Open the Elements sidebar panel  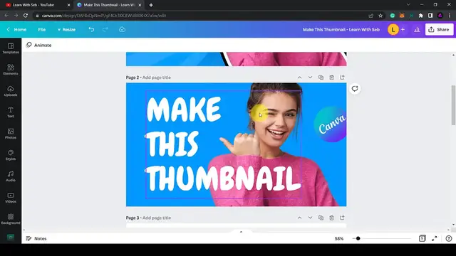click(x=11, y=70)
